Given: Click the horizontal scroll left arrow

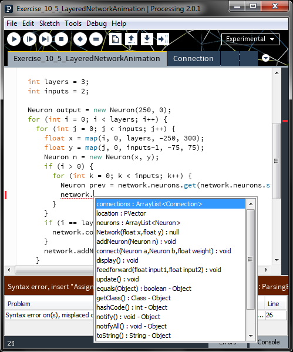Looking at the screenshot, I should [9, 270].
